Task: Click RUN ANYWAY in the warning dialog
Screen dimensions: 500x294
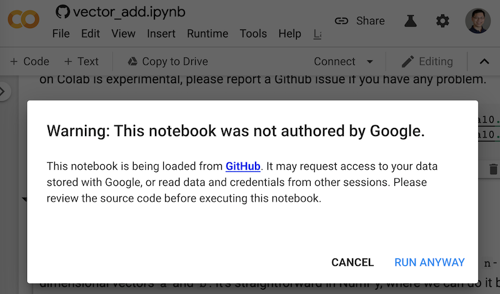Action: [x=429, y=262]
